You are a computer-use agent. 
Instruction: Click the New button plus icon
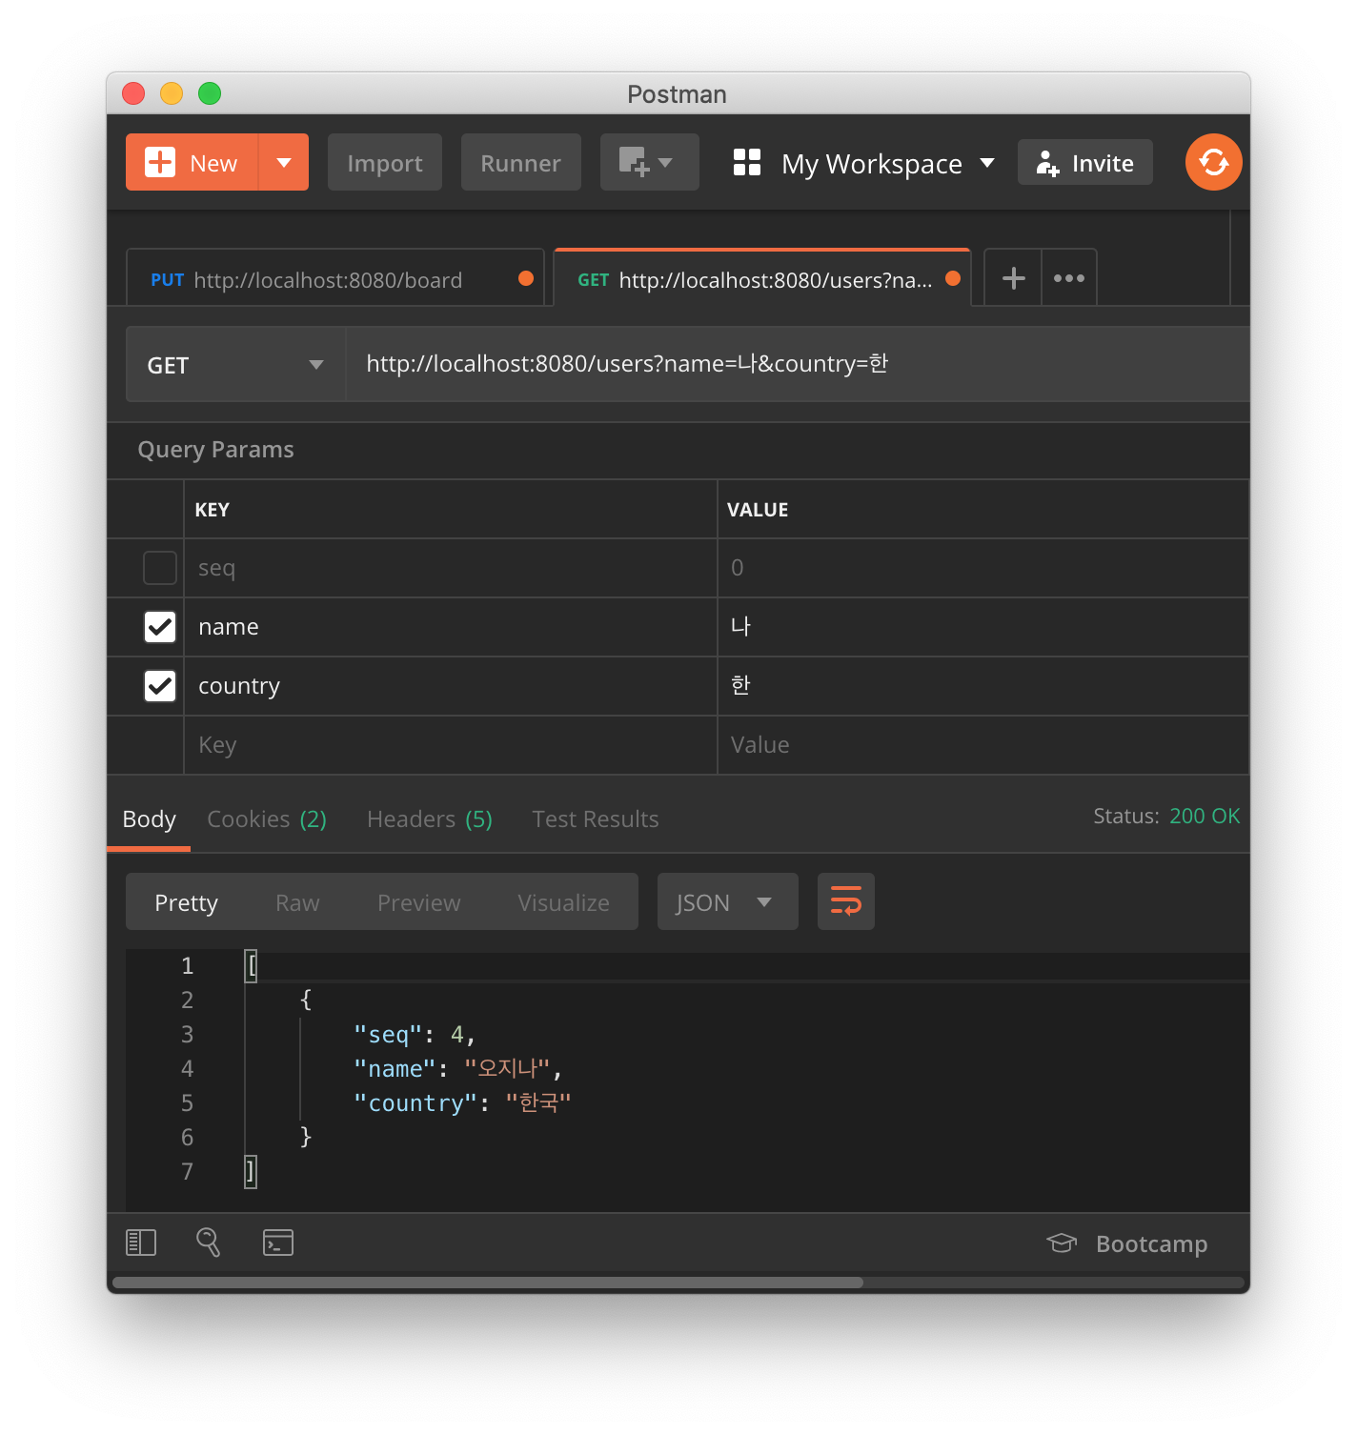coord(160,162)
